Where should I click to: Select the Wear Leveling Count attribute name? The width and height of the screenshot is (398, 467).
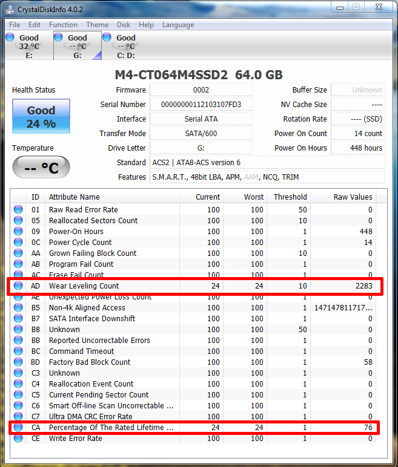tap(84, 286)
